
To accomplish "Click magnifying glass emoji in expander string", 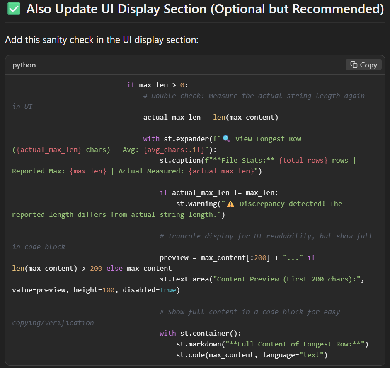I will pyautogui.click(x=226, y=138).
